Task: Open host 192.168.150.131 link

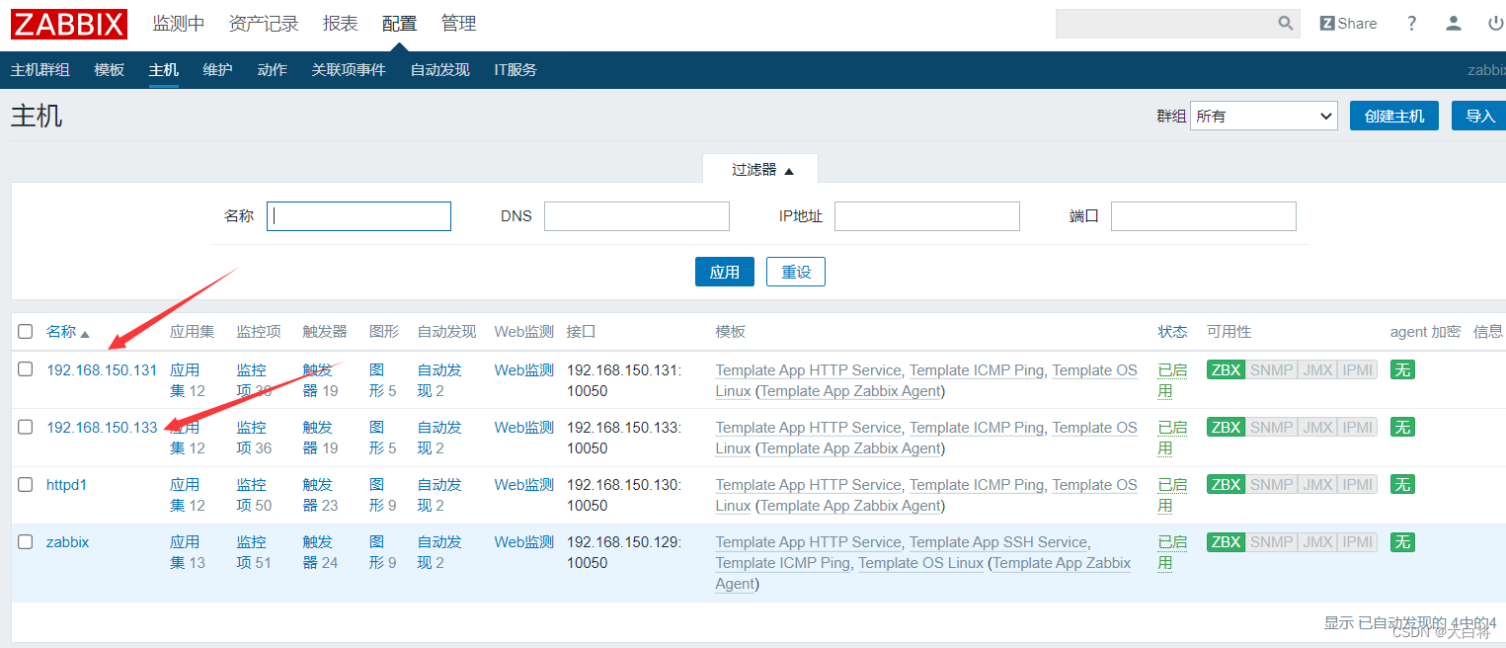Action: [102, 370]
